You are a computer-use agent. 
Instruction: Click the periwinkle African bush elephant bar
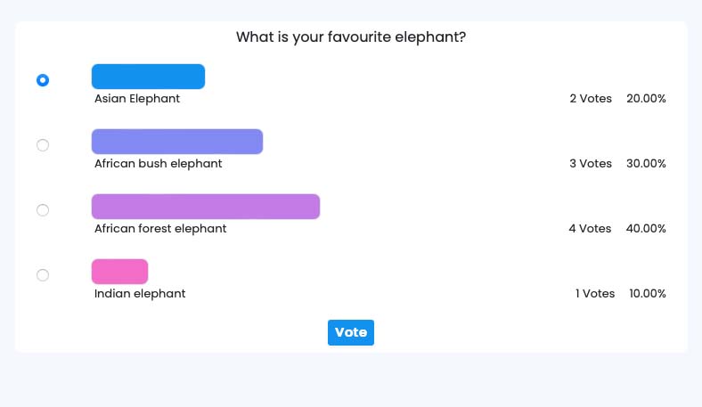(177, 142)
